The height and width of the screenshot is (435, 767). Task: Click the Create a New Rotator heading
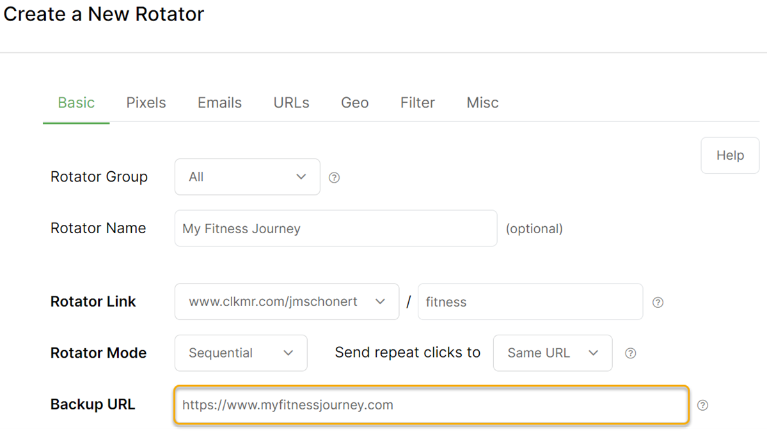coord(104,14)
